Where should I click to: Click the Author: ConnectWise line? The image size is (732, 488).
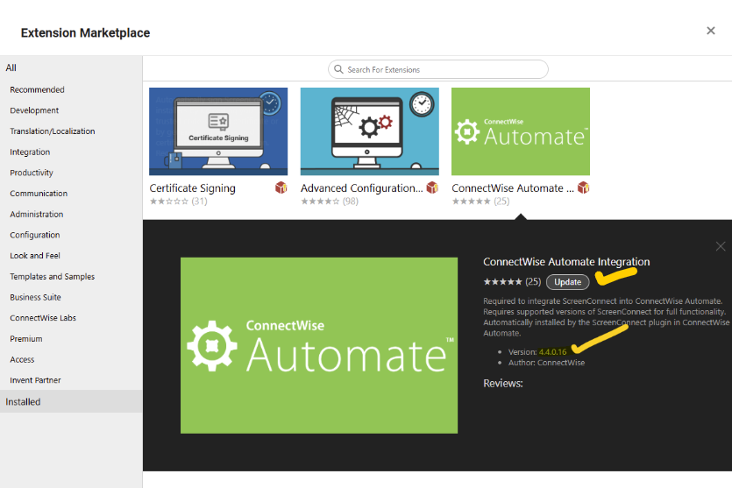(546, 363)
